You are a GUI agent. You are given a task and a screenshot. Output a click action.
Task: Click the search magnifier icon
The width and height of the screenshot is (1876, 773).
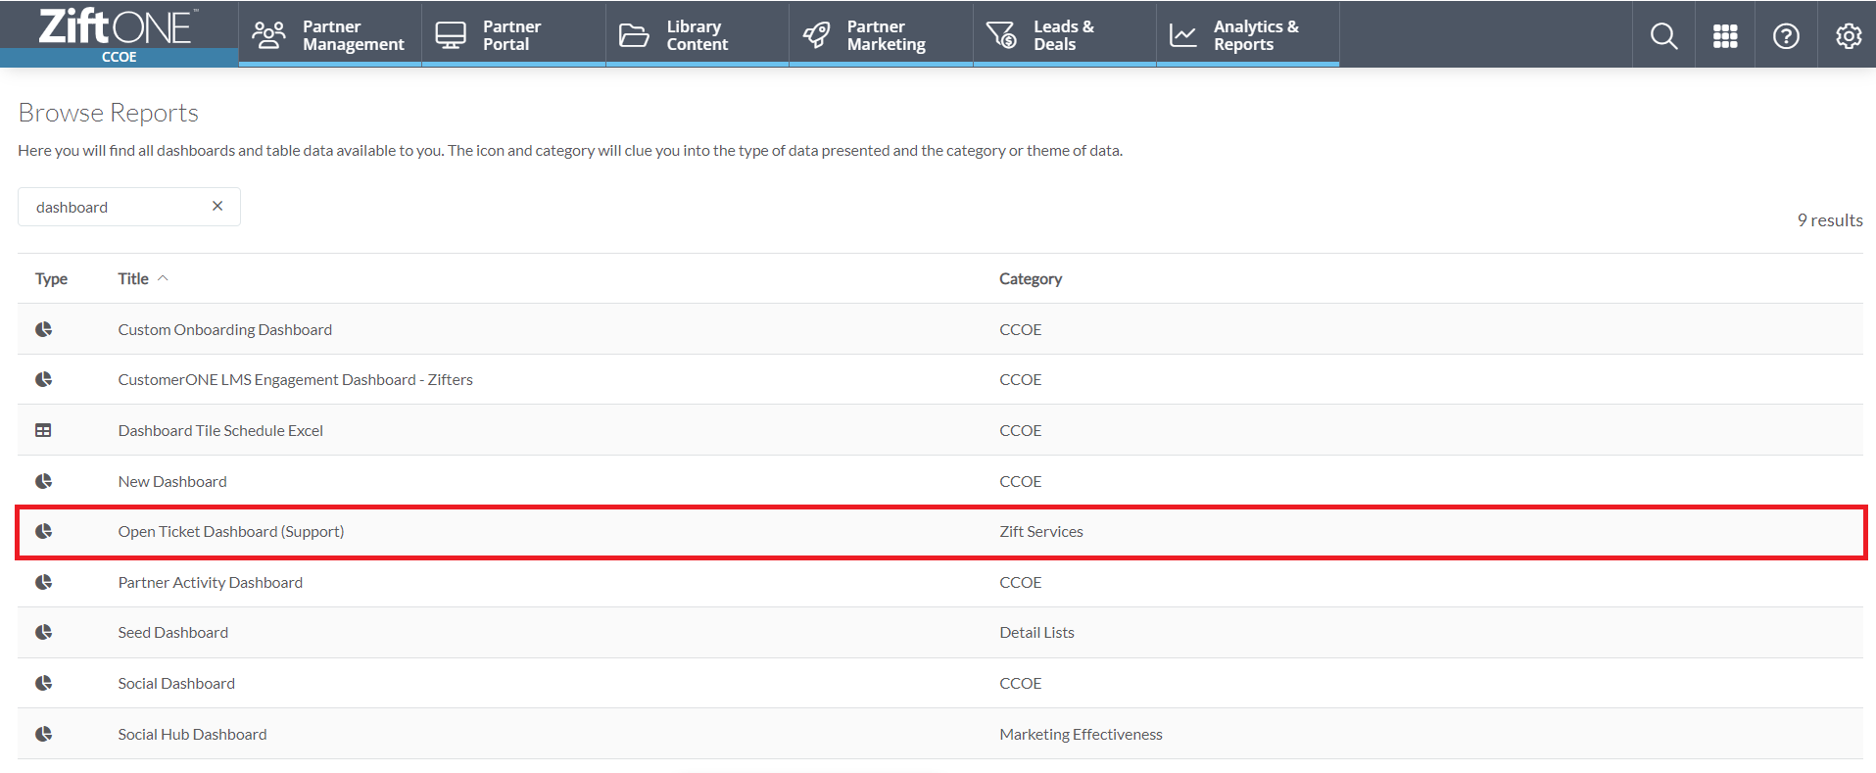tap(1663, 36)
